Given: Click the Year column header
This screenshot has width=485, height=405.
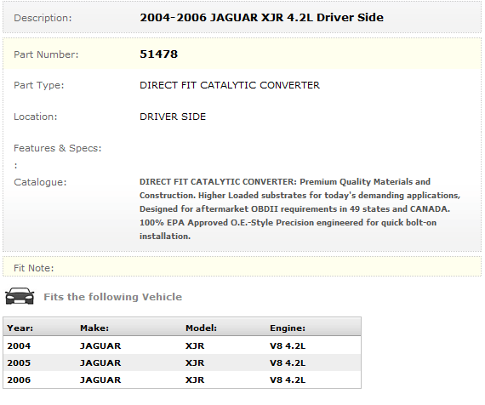Looking at the screenshot, I should coord(20,328).
